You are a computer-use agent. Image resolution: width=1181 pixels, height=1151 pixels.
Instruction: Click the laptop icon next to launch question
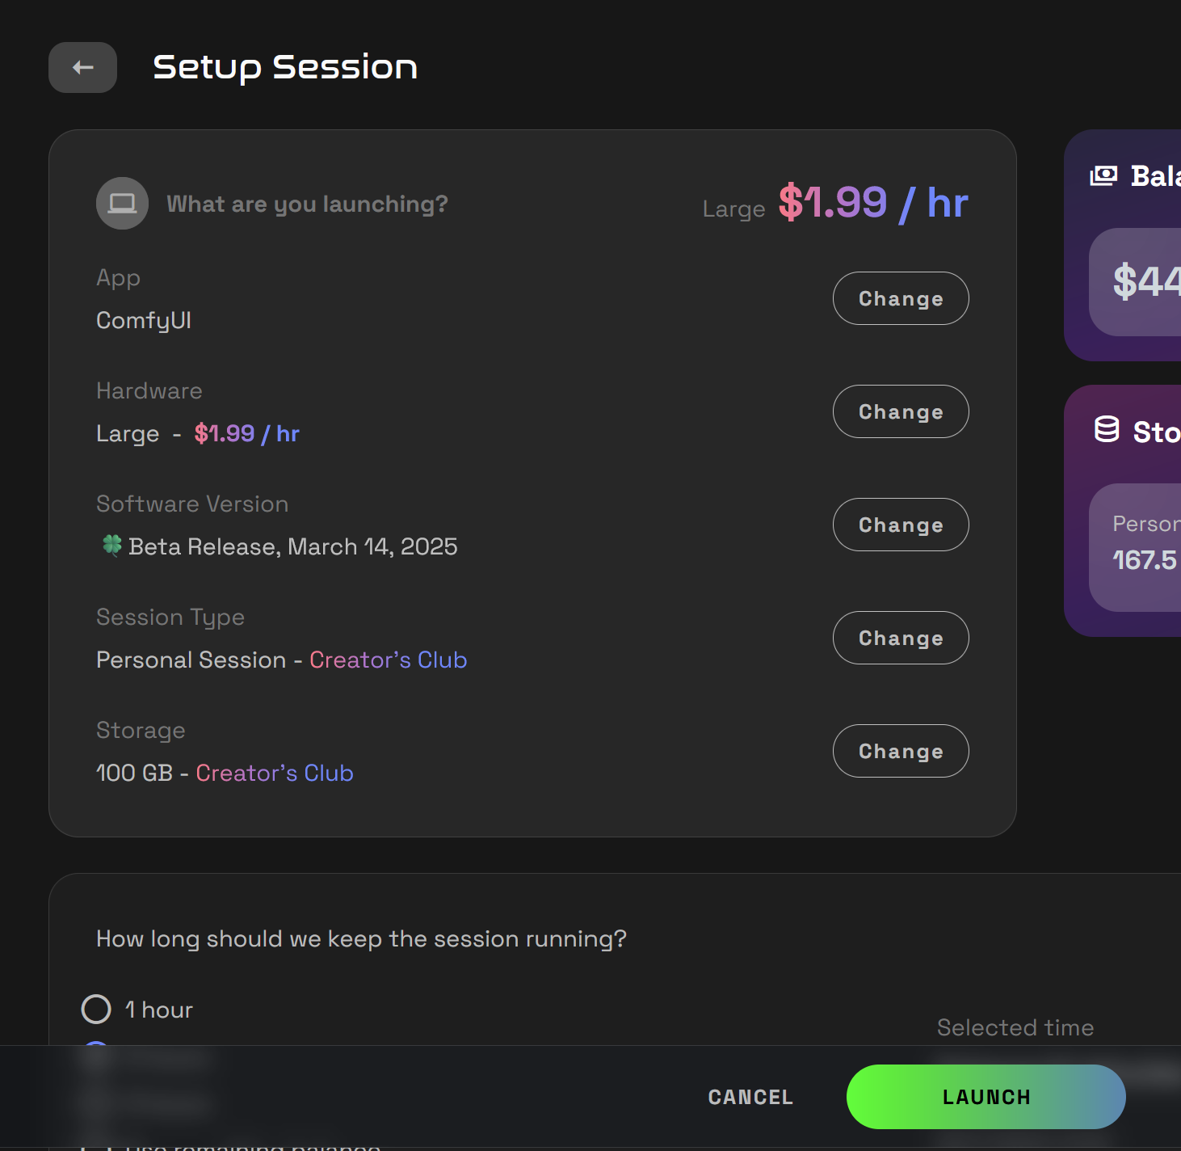pyautogui.click(x=122, y=203)
